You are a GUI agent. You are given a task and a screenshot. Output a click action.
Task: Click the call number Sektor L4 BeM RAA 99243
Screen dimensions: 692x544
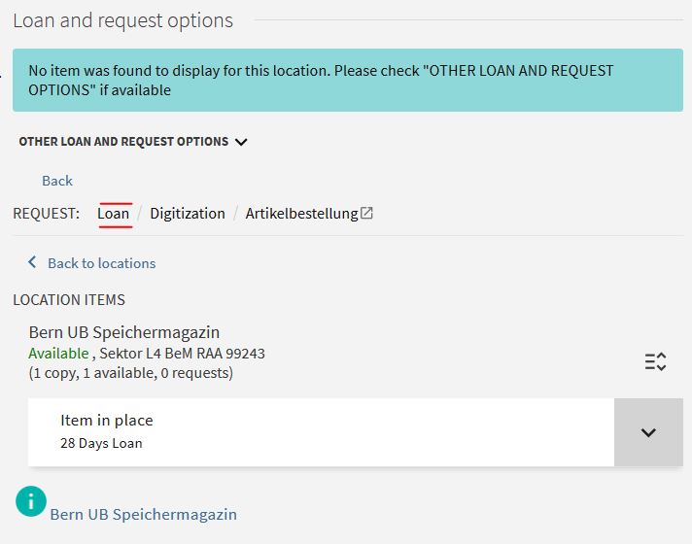[183, 354]
